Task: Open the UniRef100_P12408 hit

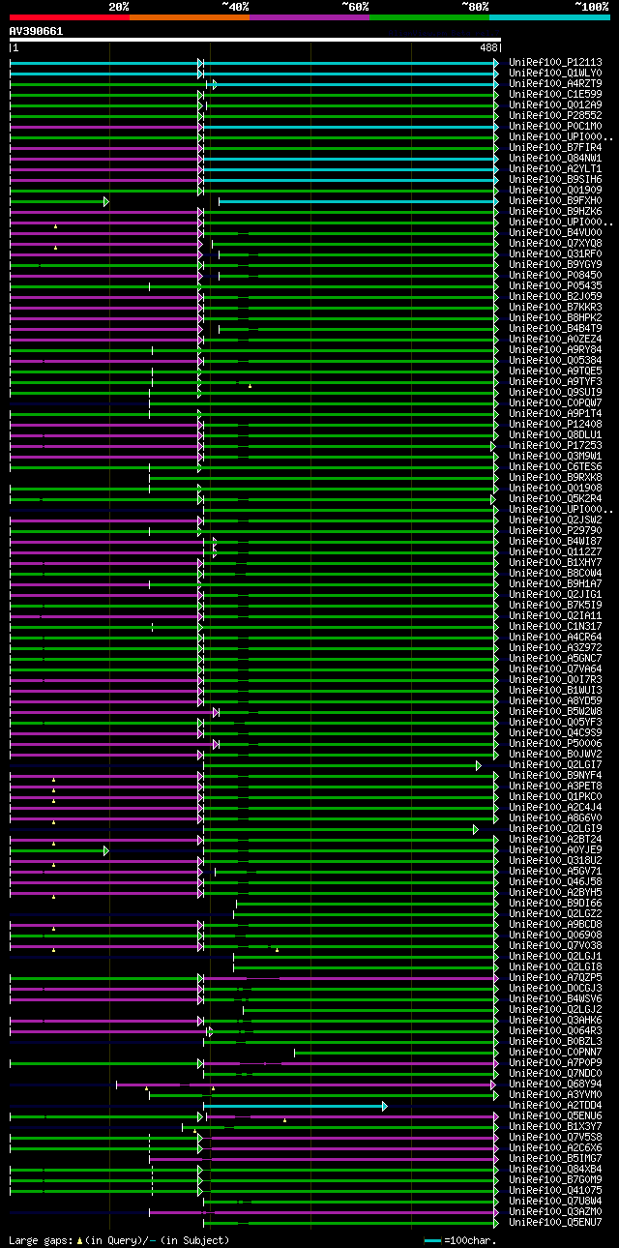Action: pyautogui.click(x=555, y=424)
